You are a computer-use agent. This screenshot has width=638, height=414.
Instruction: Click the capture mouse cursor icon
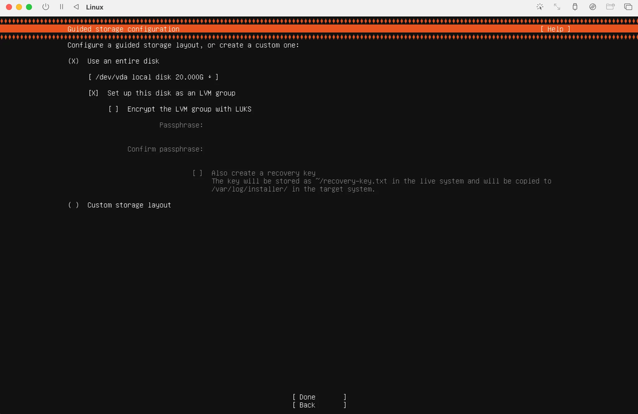pos(540,7)
